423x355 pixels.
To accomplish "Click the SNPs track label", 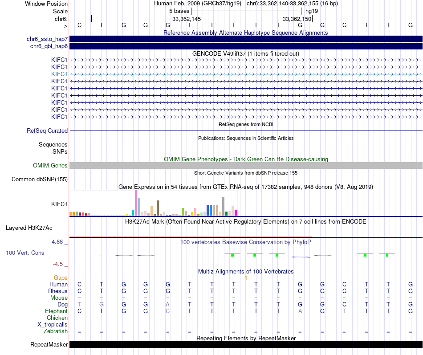I will coord(60,152).
